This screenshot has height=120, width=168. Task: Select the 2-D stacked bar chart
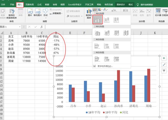click(107, 46)
